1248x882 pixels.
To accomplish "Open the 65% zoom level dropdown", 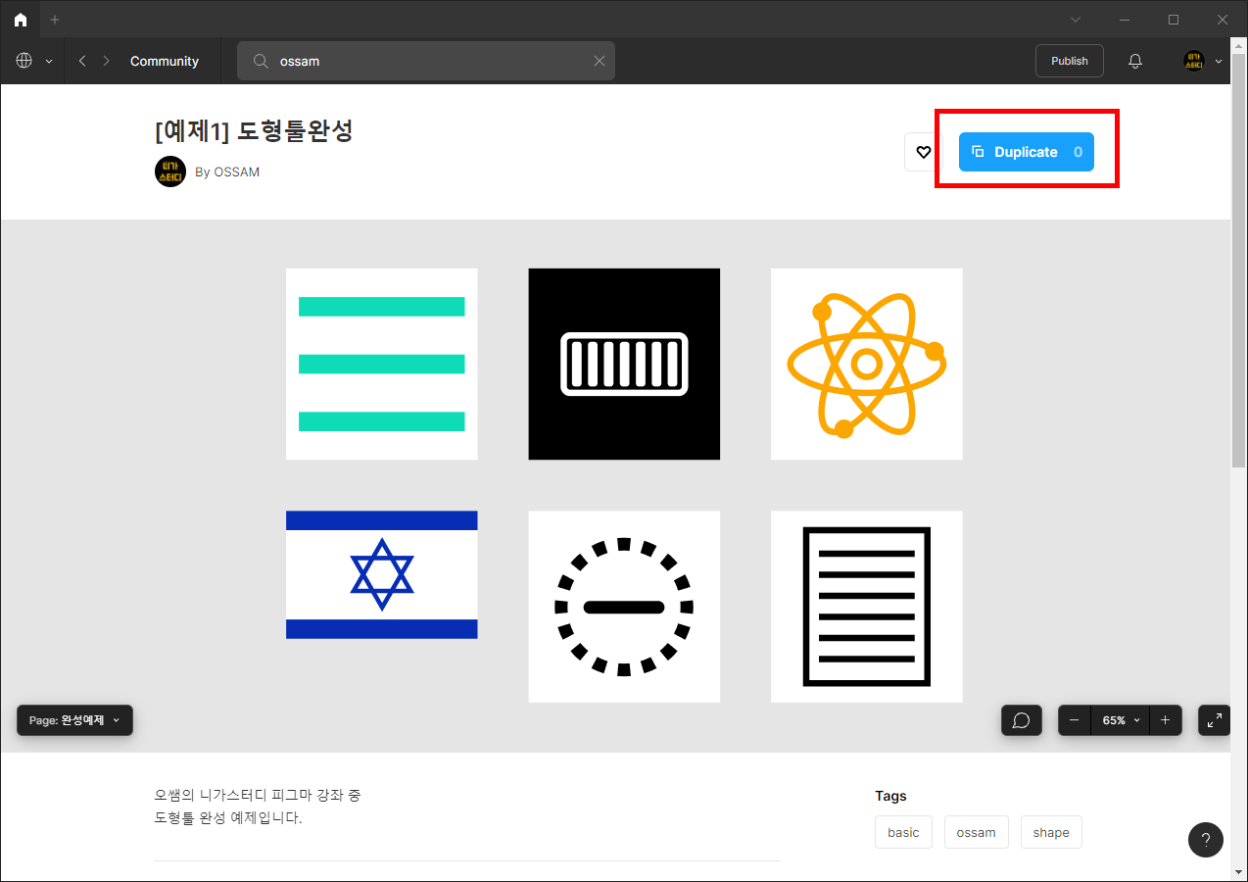I will (1121, 720).
